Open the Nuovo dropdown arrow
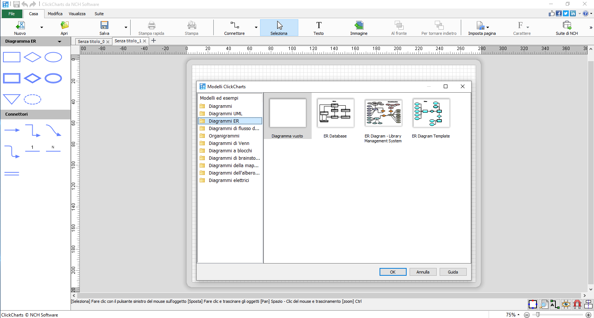 click(42, 27)
